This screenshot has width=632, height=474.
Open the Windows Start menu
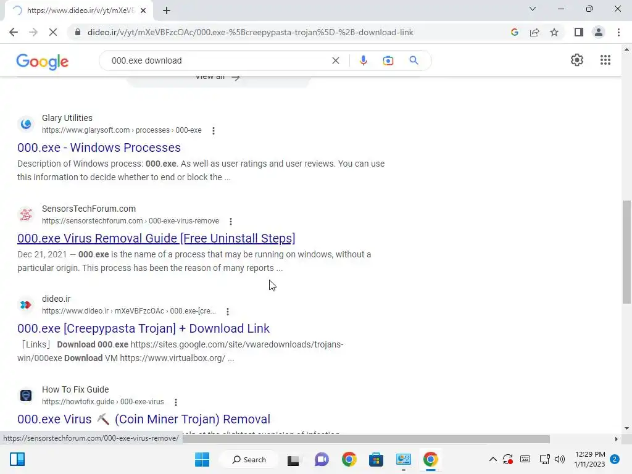202,459
